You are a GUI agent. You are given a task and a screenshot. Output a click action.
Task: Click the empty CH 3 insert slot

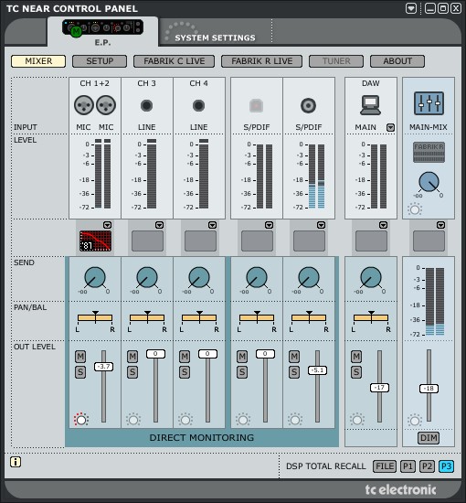pyautogui.click(x=147, y=241)
